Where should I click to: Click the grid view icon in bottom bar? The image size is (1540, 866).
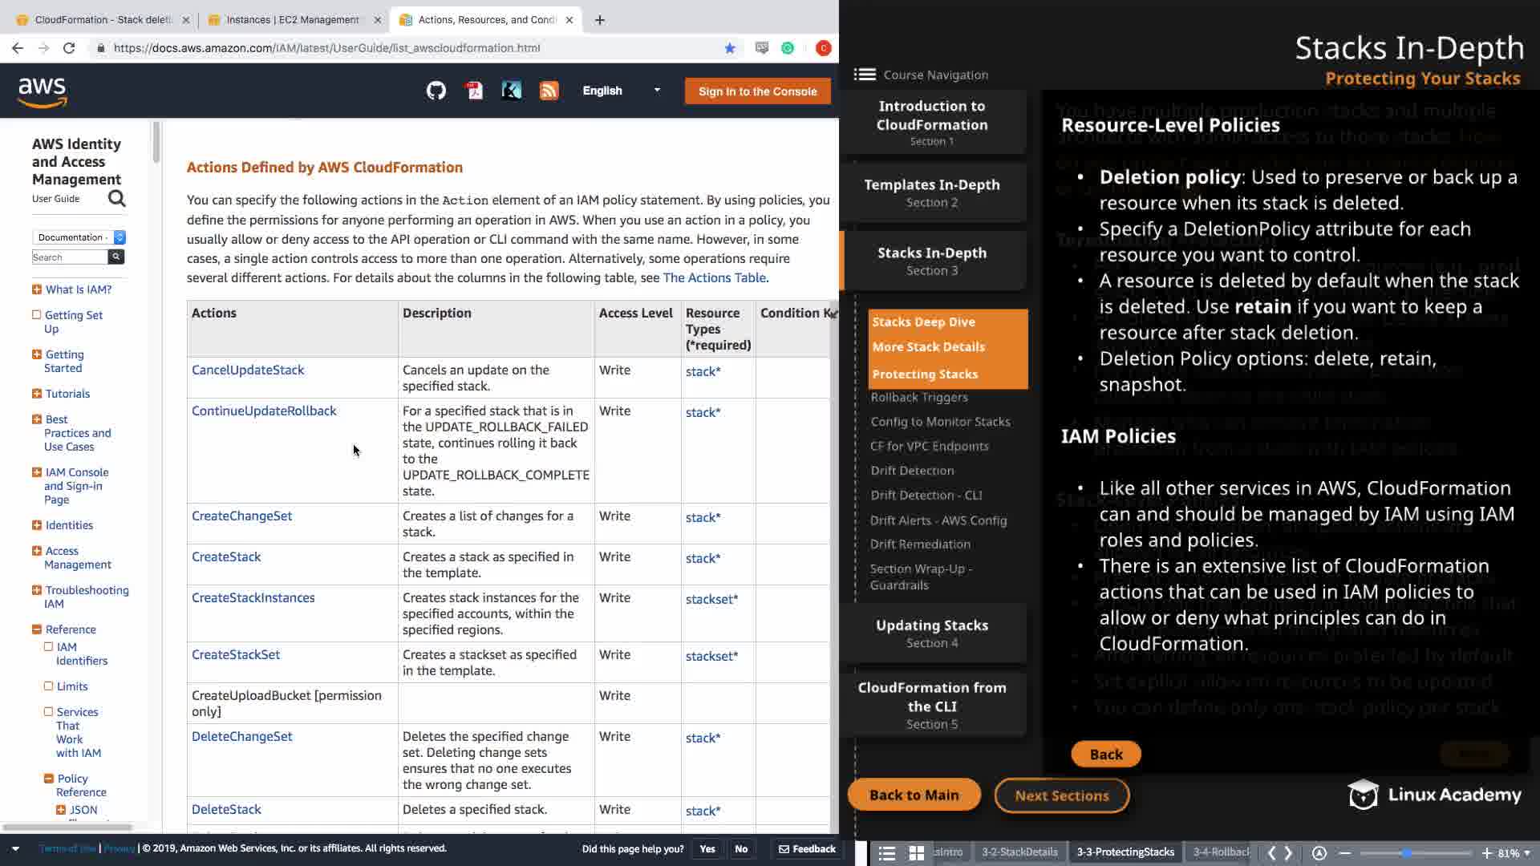(x=916, y=853)
